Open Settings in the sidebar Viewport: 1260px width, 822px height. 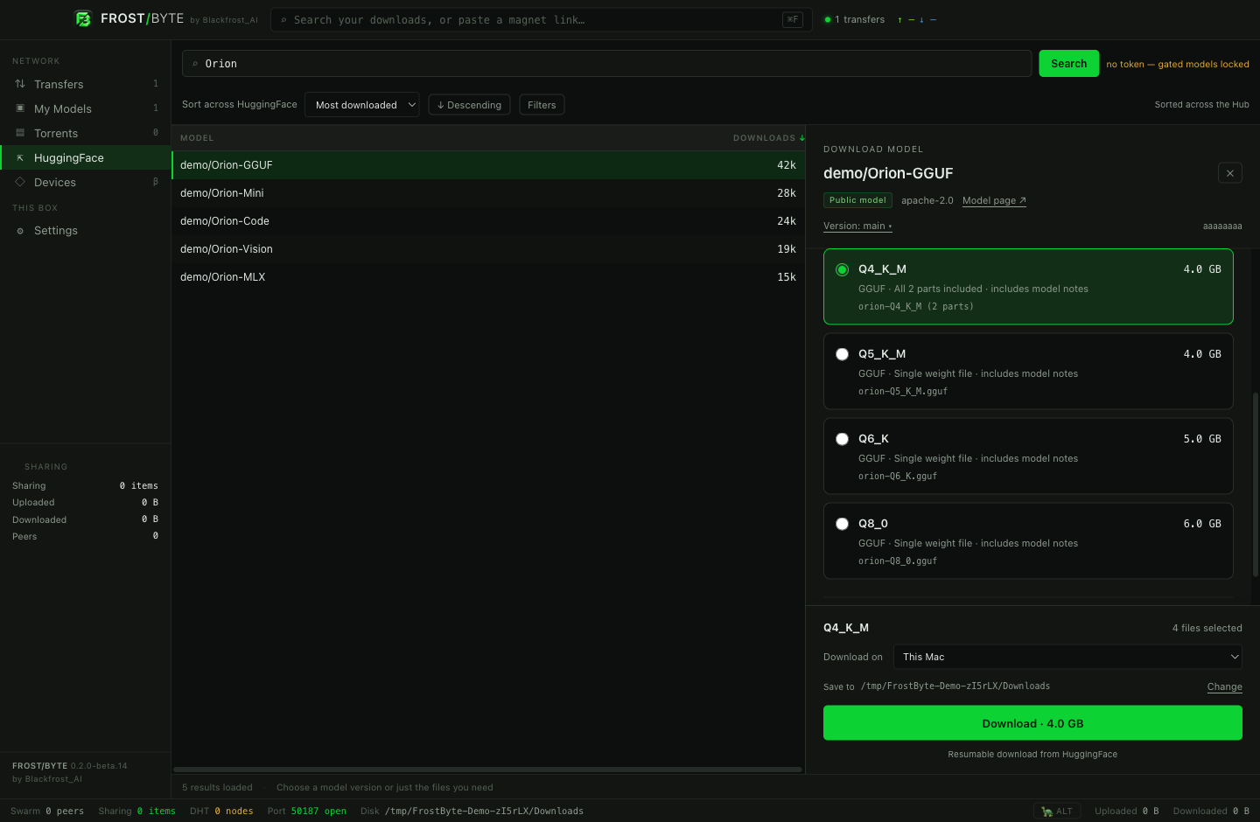pyautogui.click(x=86, y=230)
